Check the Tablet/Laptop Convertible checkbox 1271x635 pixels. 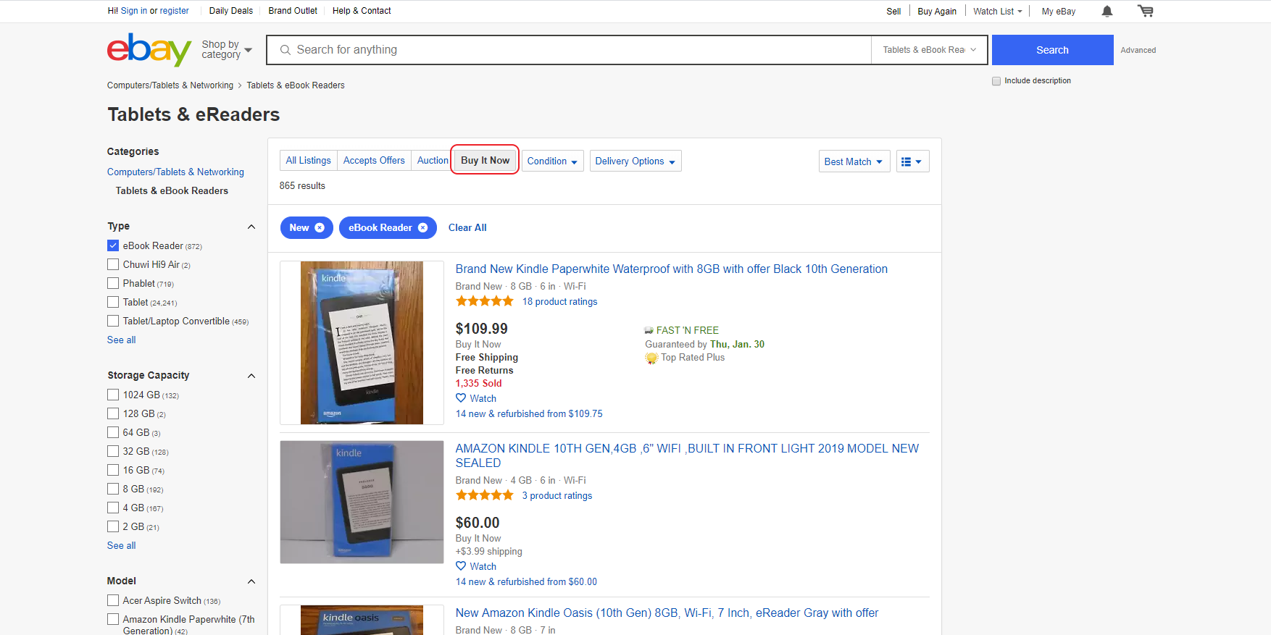pyautogui.click(x=113, y=321)
